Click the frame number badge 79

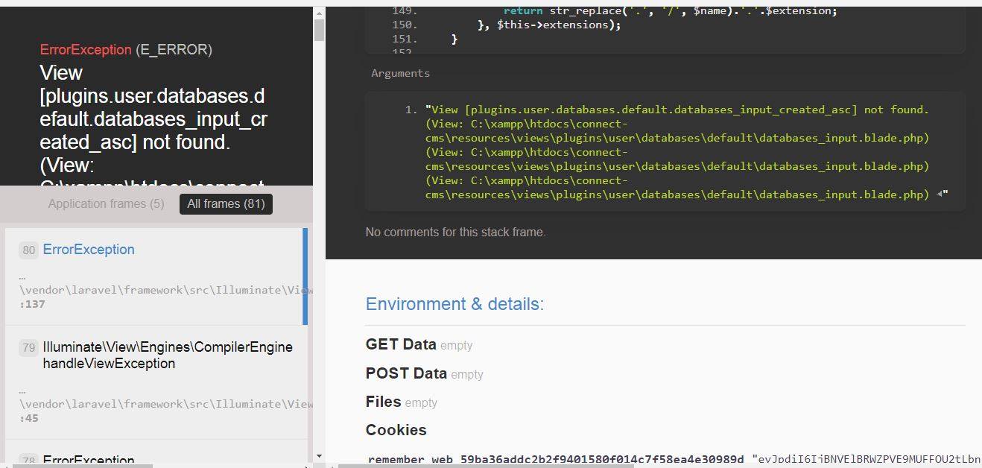pos(28,347)
